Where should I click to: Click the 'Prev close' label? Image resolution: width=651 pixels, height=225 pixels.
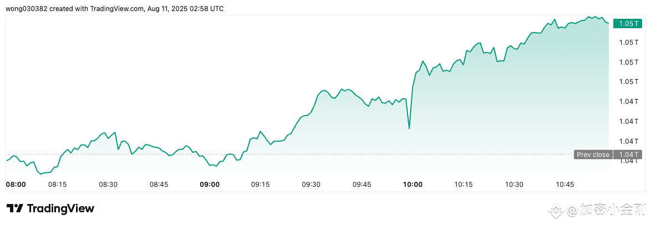point(593,155)
